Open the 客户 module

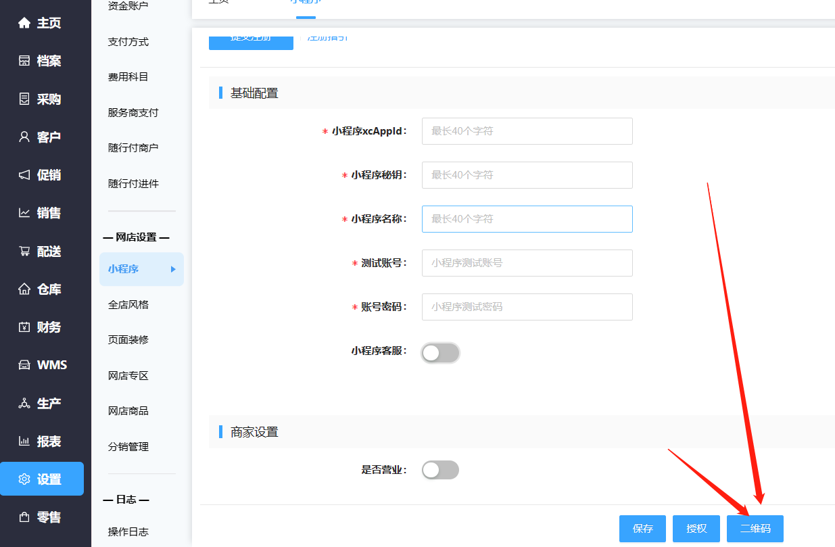pyautogui.click(x=40, y=137)
